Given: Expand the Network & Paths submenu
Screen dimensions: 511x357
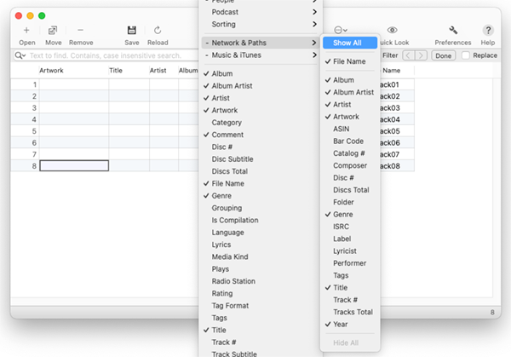Looking at the screenshot, I should (261, 43).
